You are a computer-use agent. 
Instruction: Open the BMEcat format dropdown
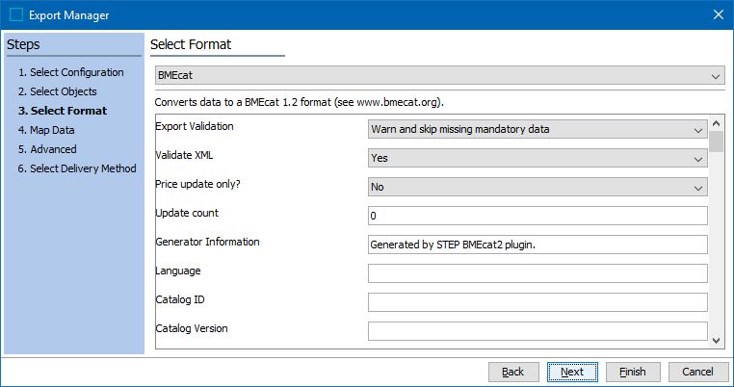[439, 75]
